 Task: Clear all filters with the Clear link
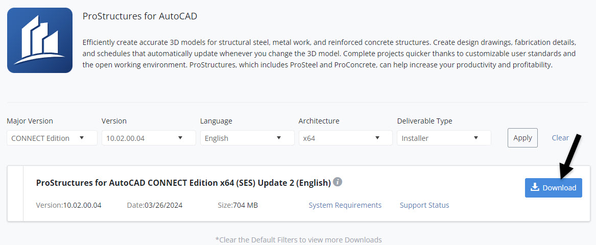pos(560,138)
